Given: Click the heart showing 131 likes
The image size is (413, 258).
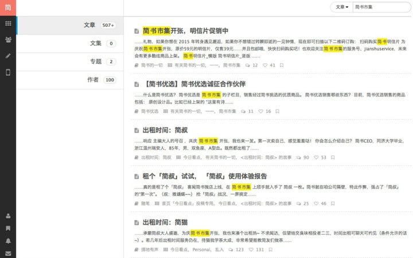Looking at the screenshot, I should point(251,249).
